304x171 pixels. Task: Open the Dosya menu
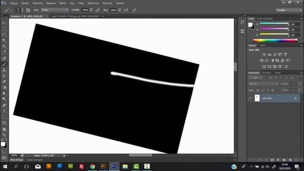(14, 3)
